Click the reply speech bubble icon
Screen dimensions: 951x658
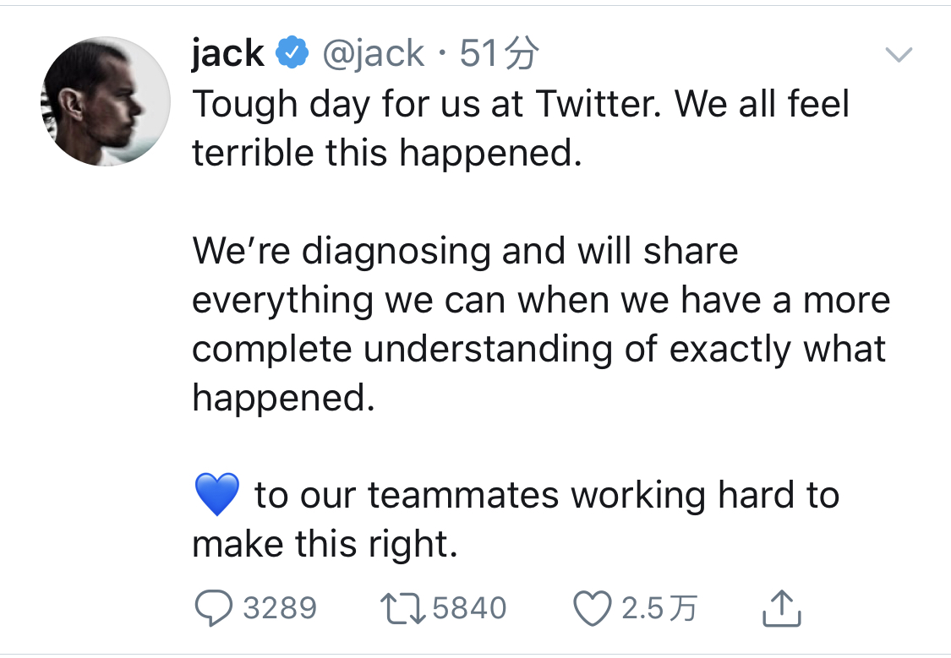214,607
